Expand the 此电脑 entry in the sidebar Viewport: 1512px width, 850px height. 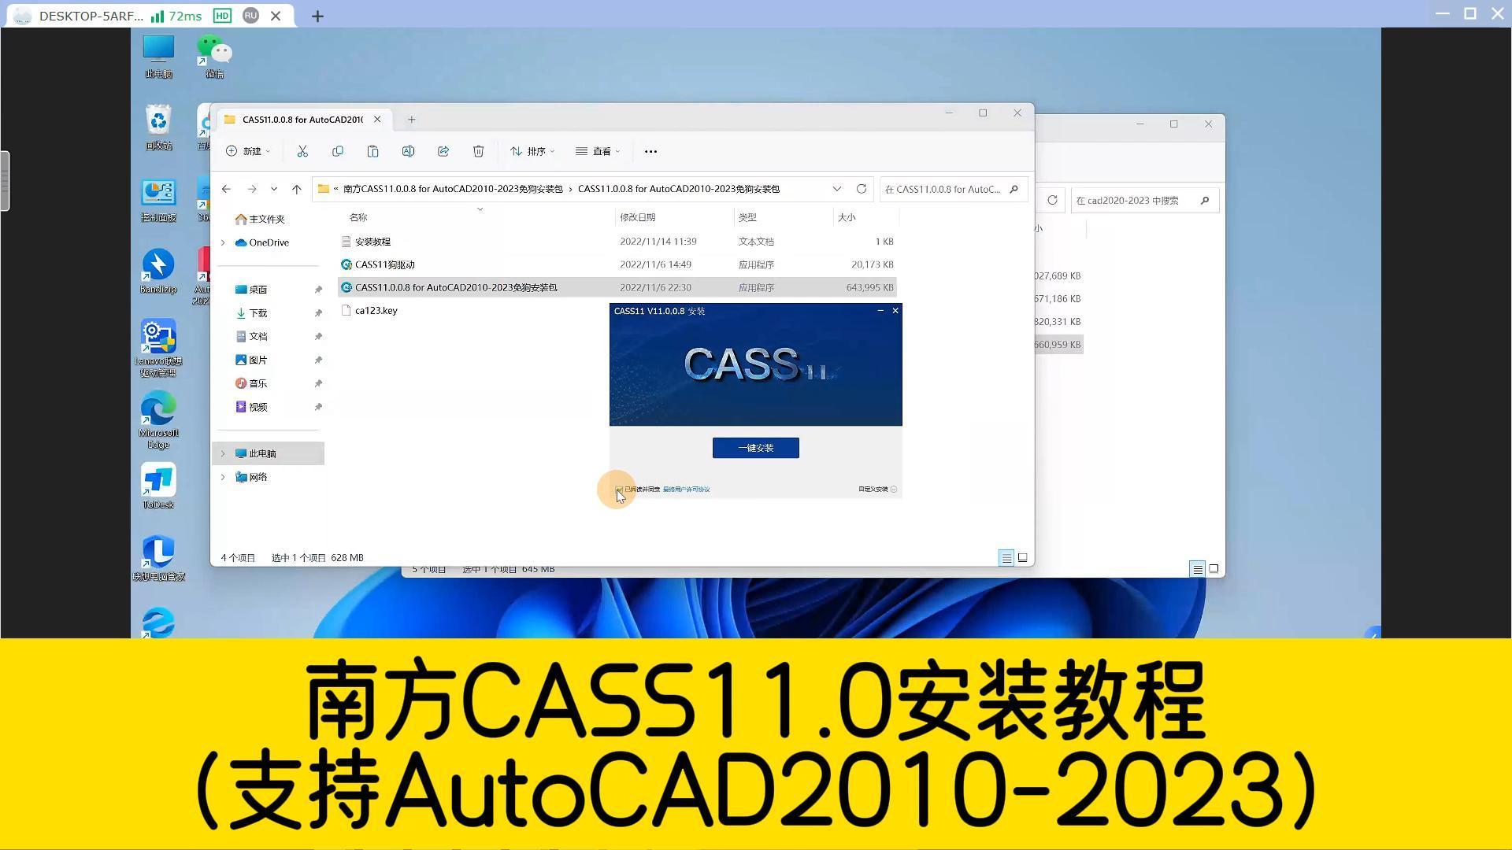click(224, 453)
